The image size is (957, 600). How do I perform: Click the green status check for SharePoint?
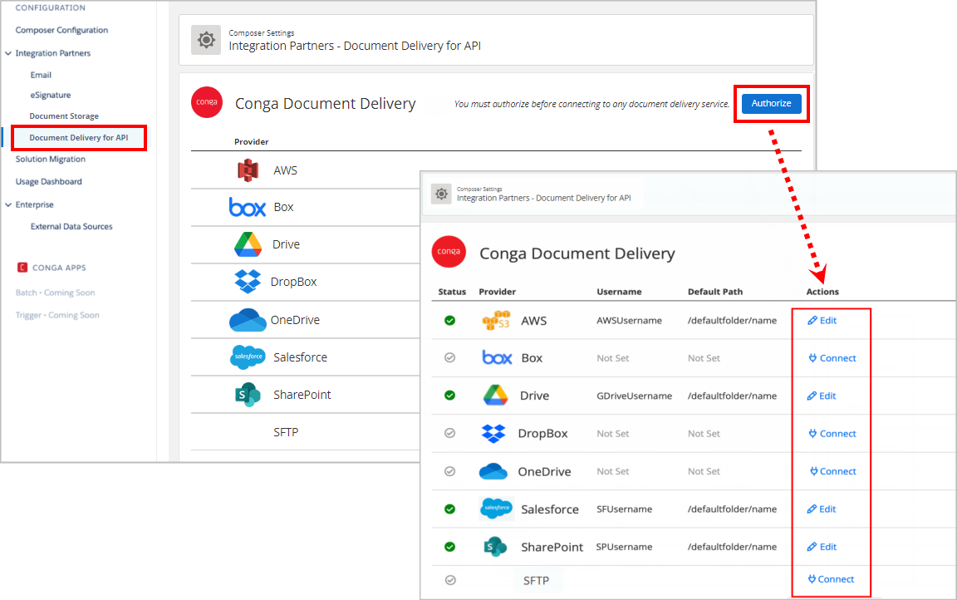449,547
